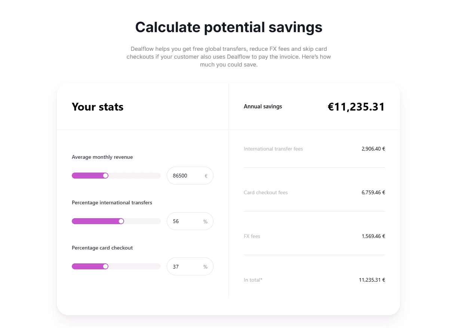This screenshot has height=328, width=458.
Task: Click the euro symbol in the revenue field
Action: (x=206, y=176)
